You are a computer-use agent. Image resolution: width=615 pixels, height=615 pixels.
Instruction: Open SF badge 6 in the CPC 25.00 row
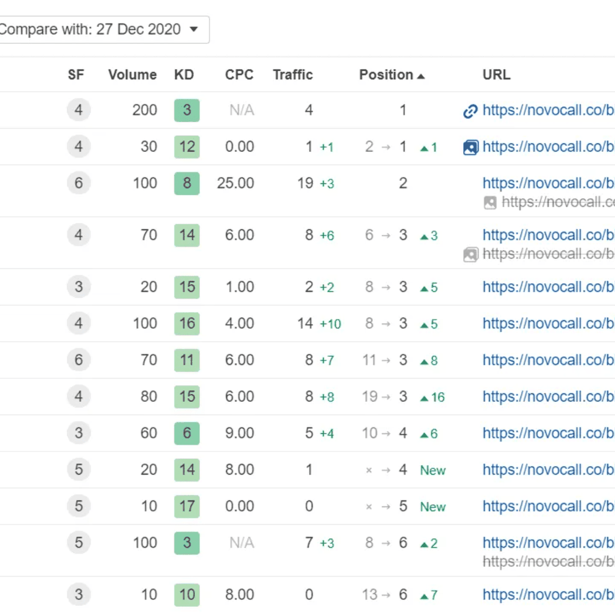(x=79, y=183)
